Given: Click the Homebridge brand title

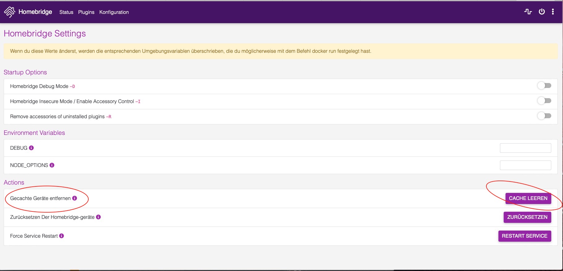Looking at the screenshot, I should pyautogui.click(x=35, y=12).
